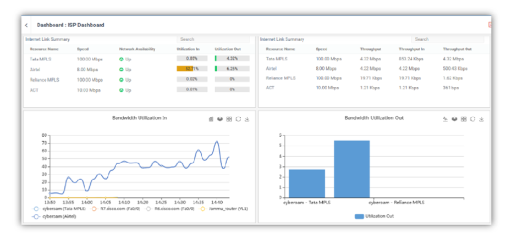Click the tallest bar in Utilization Out chart
Image resolution: width=528 pixels, height=251 pixels.
(x=352, y=169)
